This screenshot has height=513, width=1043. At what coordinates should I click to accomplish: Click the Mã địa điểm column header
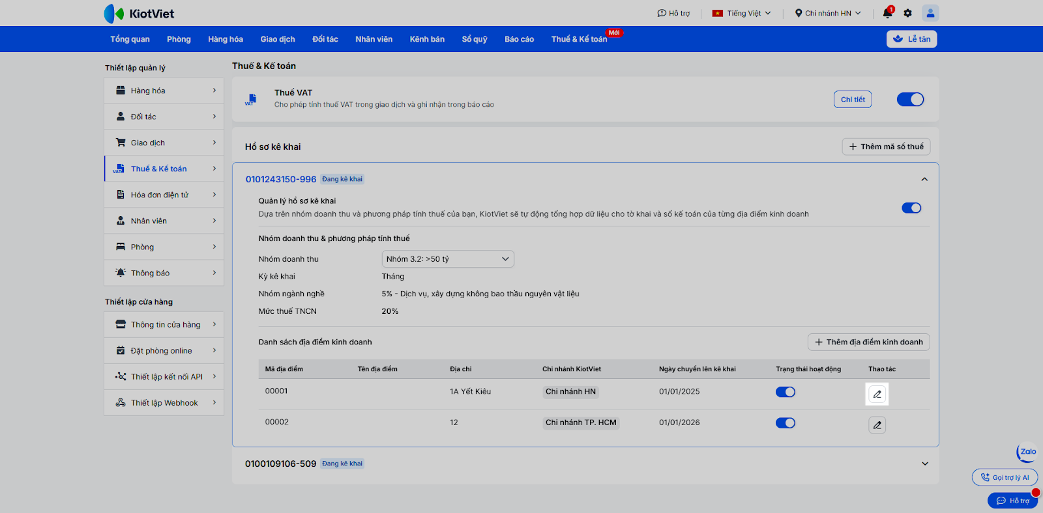[x=284, y=369]
